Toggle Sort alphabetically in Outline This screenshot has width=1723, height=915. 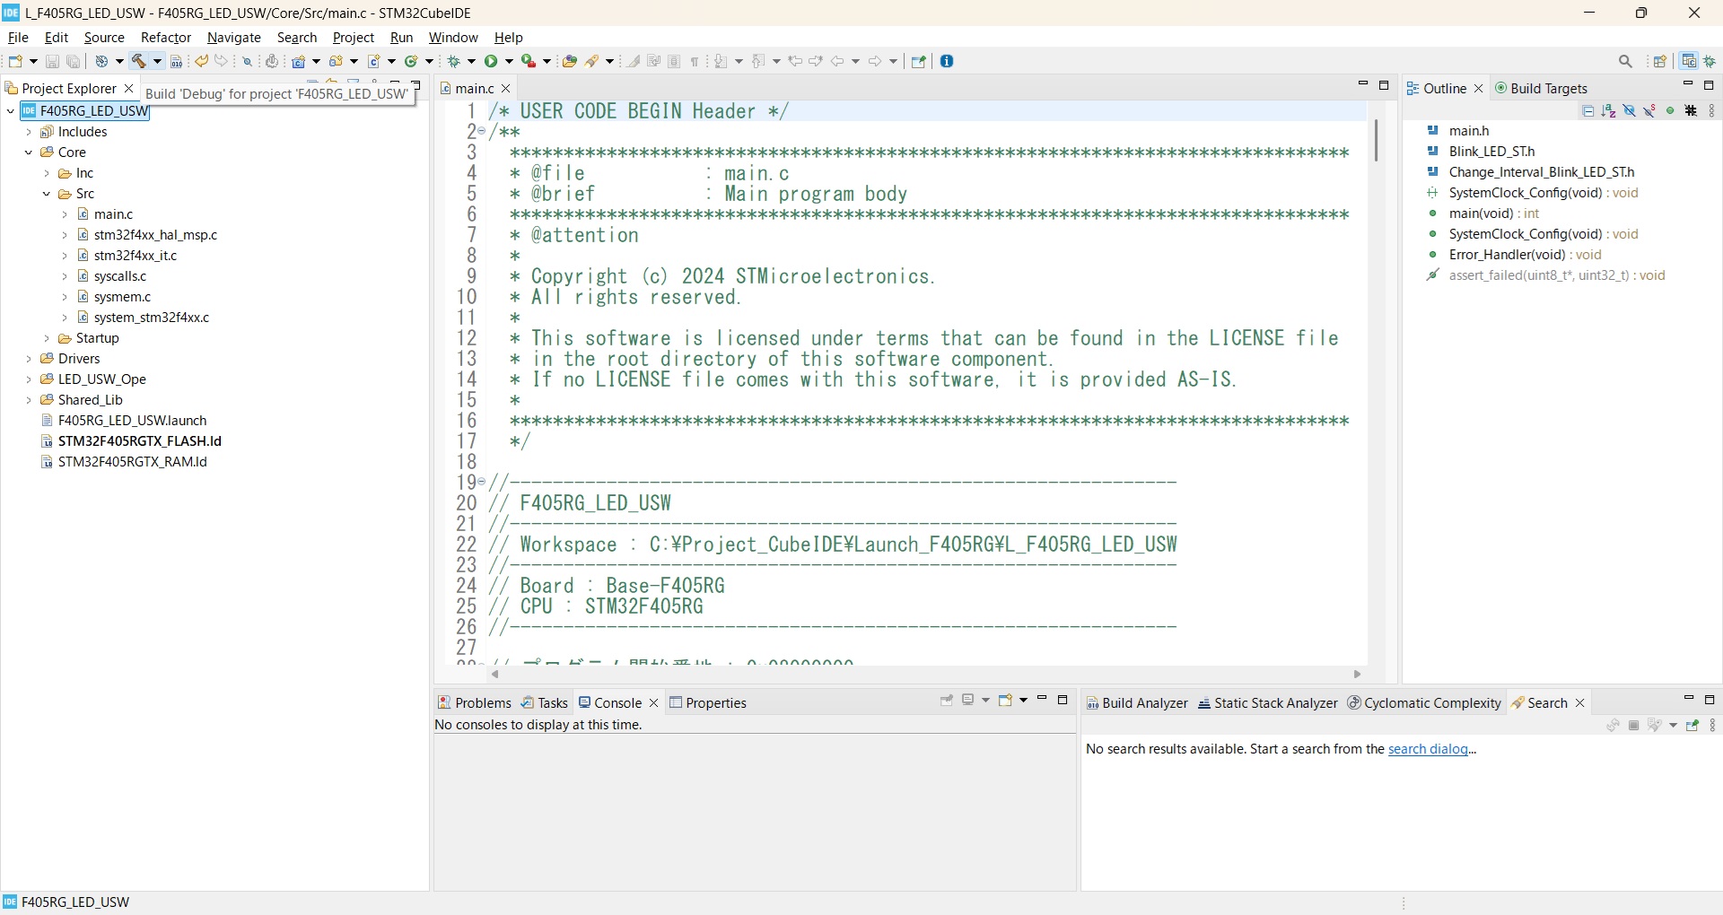1609,111
